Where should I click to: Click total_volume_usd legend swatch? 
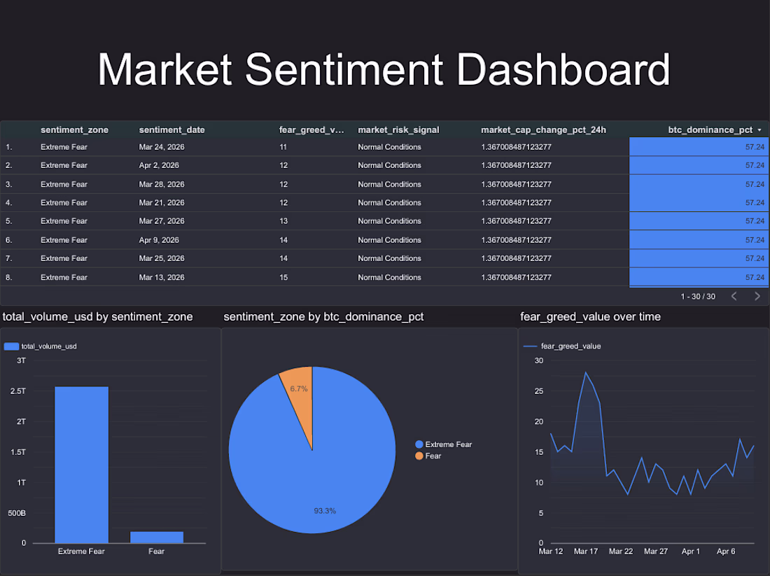(x=11, y=346)
